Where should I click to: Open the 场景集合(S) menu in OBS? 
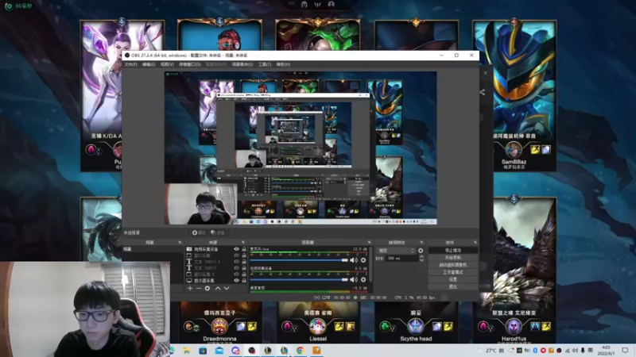click(x=242, y=64)
